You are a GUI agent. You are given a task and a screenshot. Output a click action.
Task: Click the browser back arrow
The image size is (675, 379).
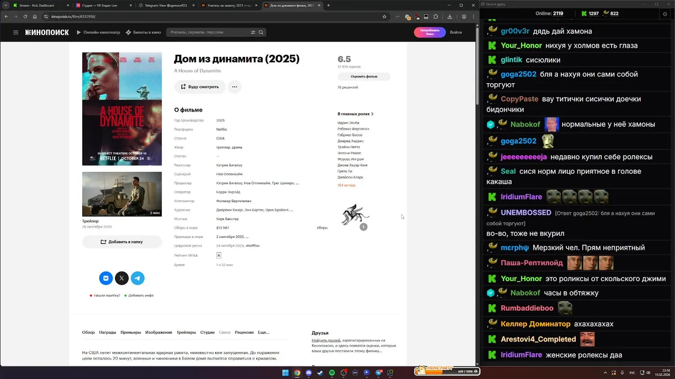tap(6, 16)
